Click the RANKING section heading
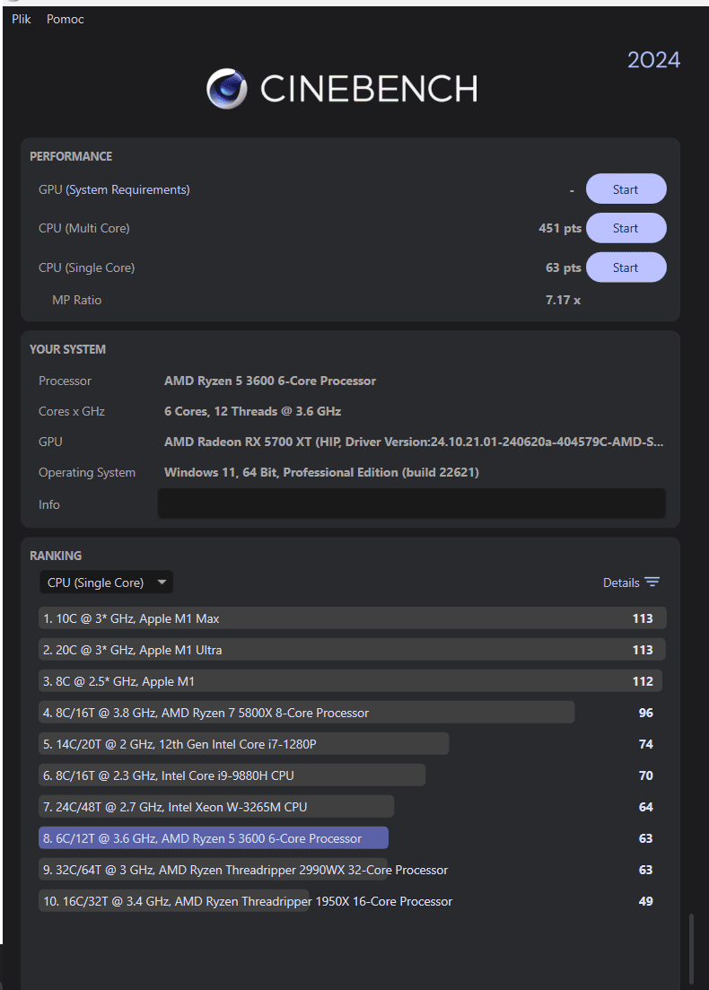The height and width of the screenshot is (990, 709). [56, 556]
